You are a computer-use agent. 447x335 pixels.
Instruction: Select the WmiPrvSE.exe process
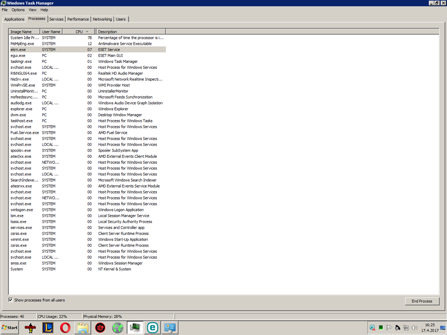click(87, 85)
